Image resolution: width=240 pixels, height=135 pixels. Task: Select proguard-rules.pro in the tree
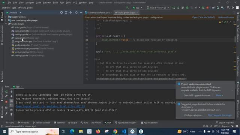(x=35, y=42)
